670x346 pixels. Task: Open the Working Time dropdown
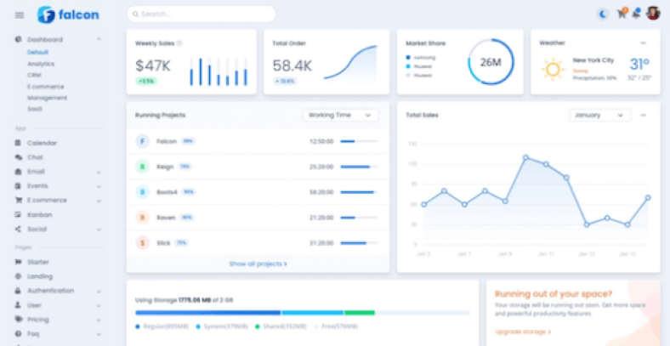pos(341,115)
